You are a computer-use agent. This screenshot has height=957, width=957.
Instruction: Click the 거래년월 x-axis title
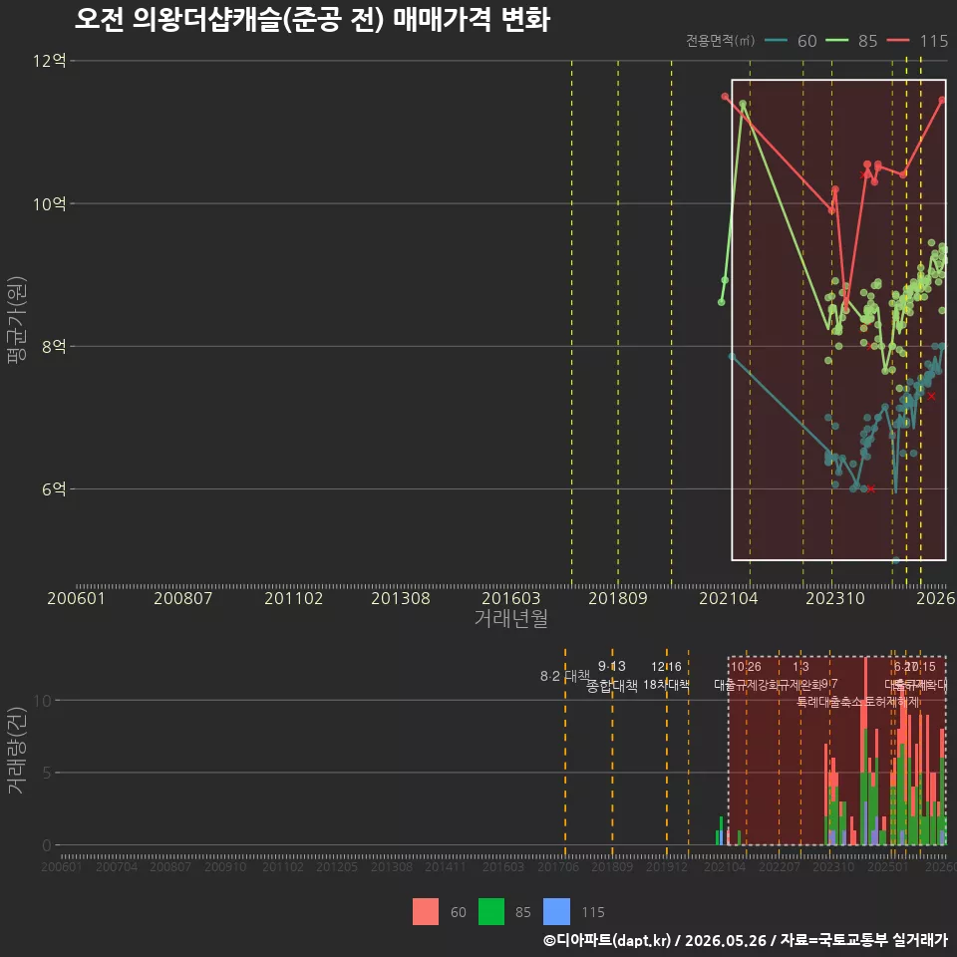(510, 618)
